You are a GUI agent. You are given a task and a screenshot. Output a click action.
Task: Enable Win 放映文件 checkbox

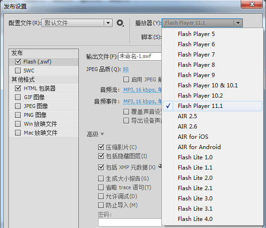coord(18,124)
